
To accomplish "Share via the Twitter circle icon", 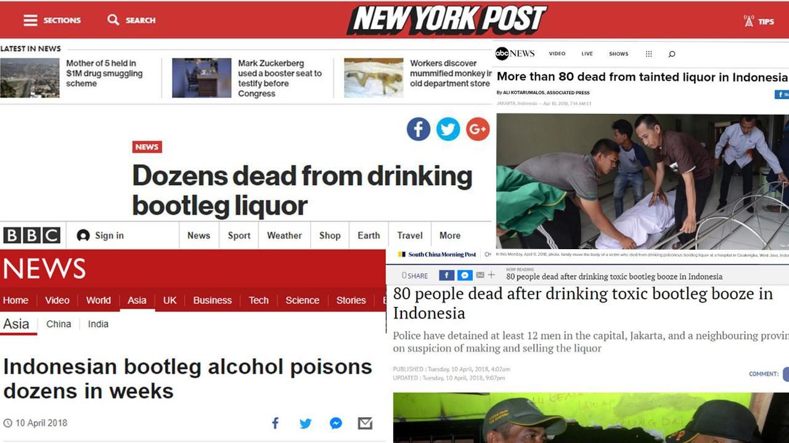I will (x=448, y=129).
